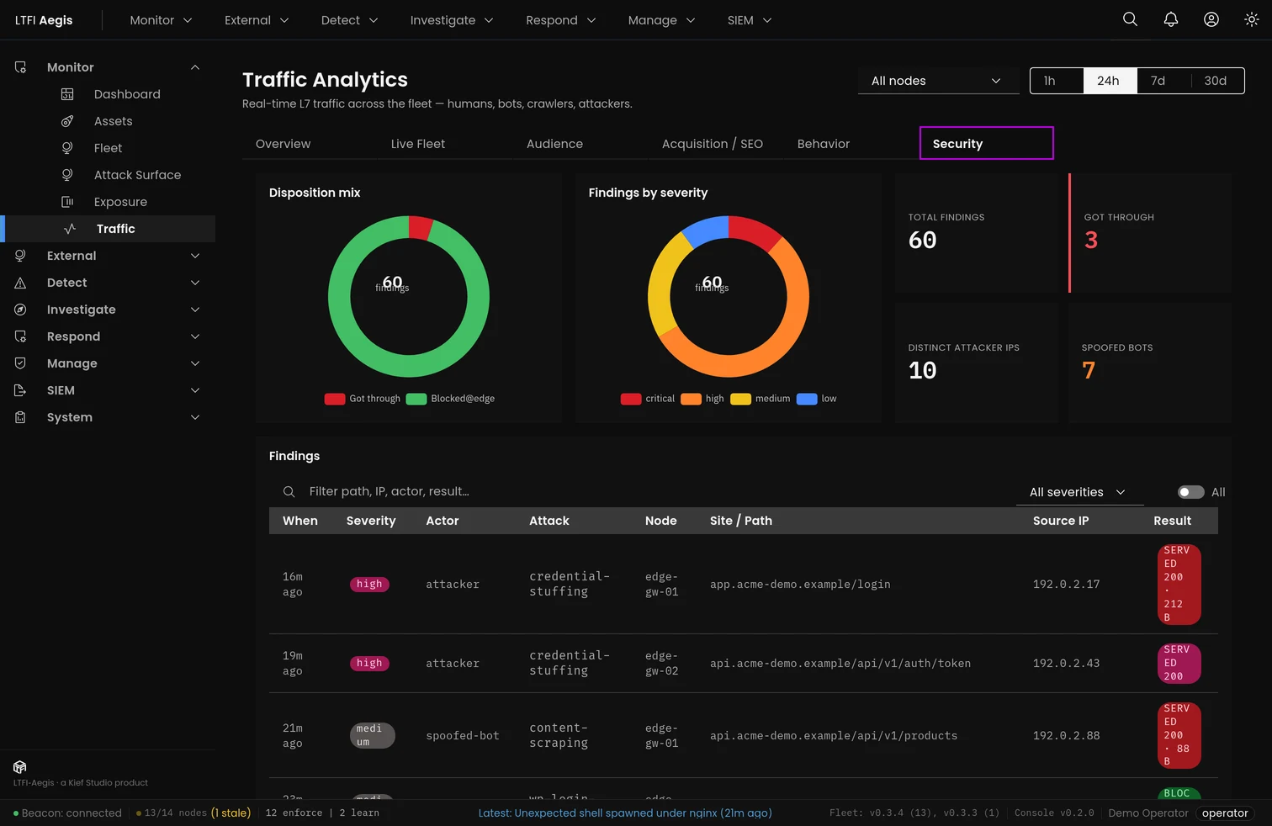Open latest alert about shell spawned under nginx

point(625,813)
